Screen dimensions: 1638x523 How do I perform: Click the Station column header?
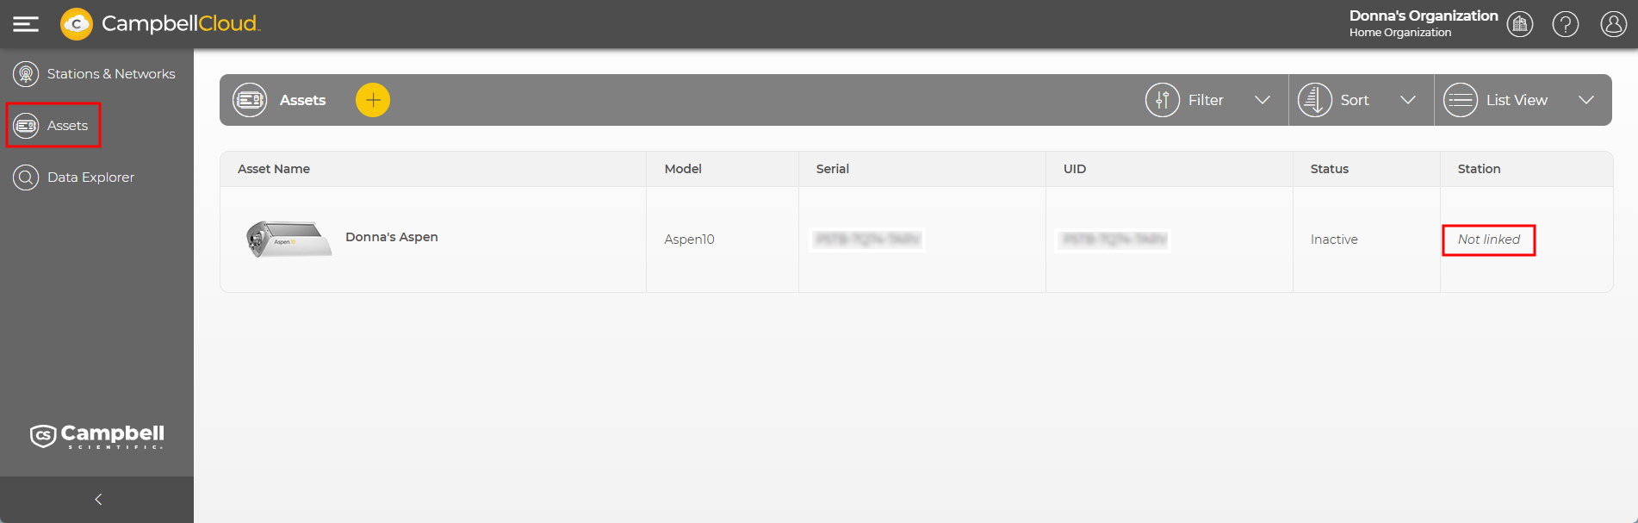tap(1479, 169)
